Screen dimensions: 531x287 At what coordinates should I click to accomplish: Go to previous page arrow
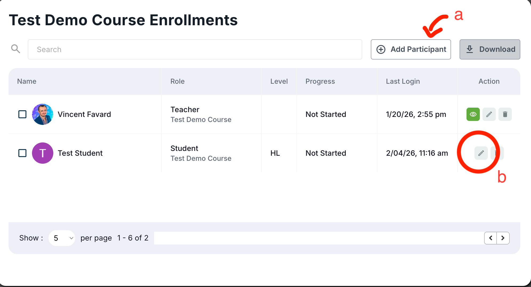[x=490, y=238]
